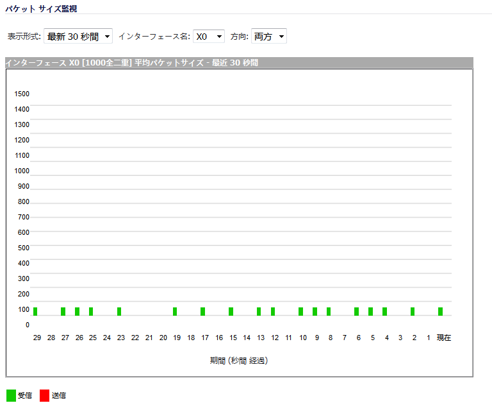Click the green bar at second 29
This screenshot has width=492, height=403.
click(x=35, y=311)
